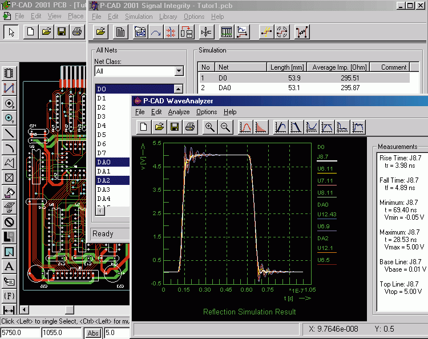Open the PCB Place menu
The image size is (428, 339).
point(75,16)
